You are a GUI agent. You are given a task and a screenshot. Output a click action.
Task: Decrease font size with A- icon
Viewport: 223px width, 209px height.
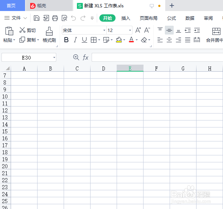147,30
